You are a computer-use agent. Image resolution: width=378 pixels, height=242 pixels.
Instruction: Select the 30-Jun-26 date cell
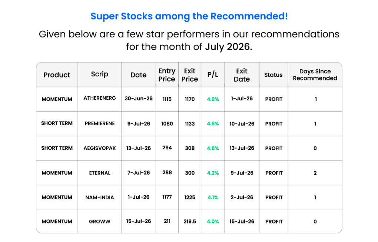coord(139,99)
